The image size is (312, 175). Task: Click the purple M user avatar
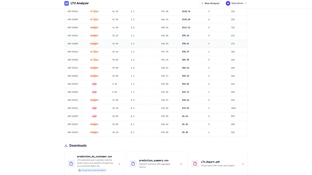click(x=228, y=3)
